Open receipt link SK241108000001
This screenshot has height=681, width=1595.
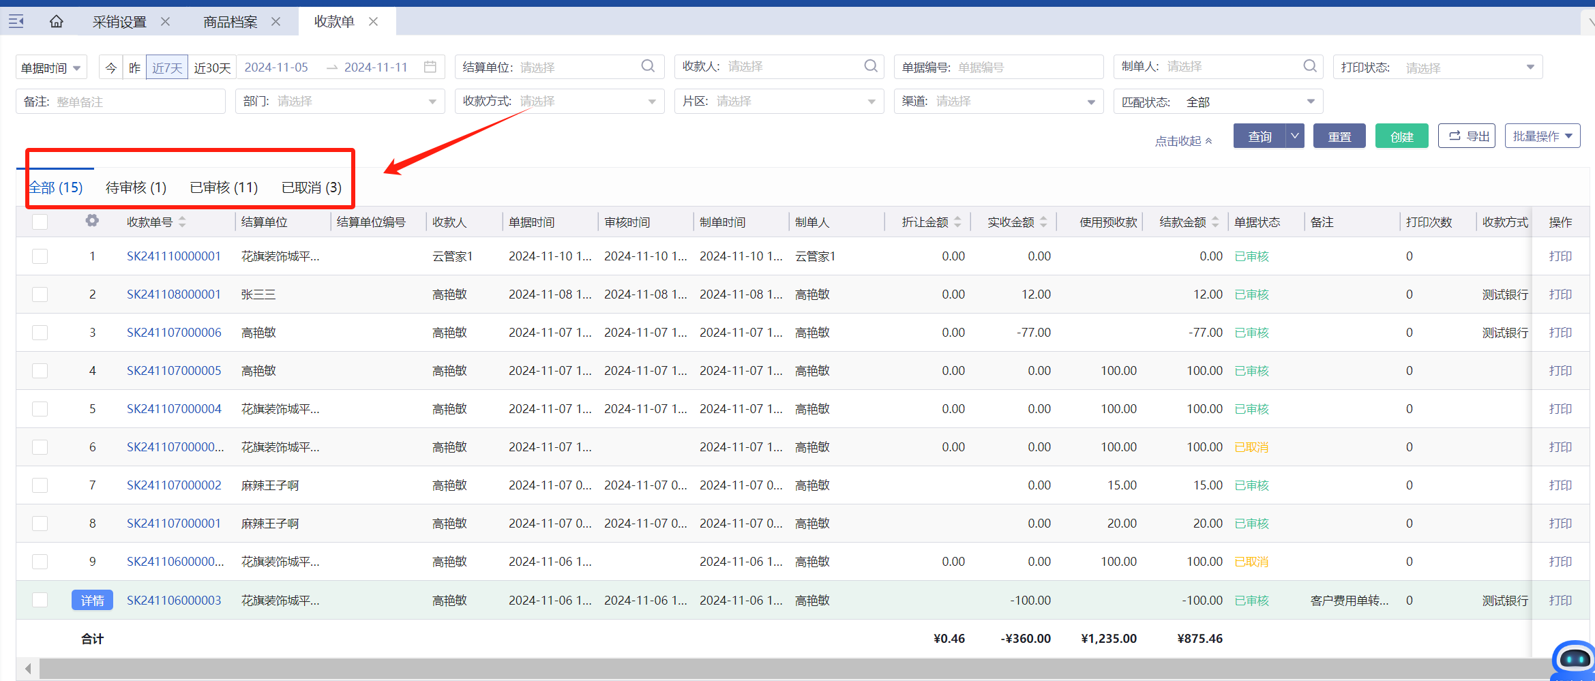174,294
